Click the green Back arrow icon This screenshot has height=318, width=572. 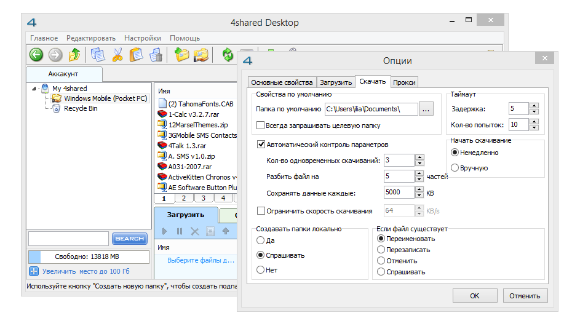[36, 55]
